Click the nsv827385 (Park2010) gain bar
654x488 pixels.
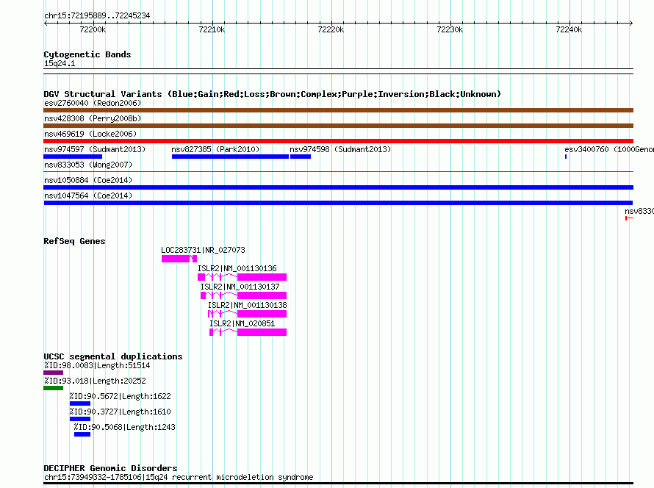[x=230, y=157]
